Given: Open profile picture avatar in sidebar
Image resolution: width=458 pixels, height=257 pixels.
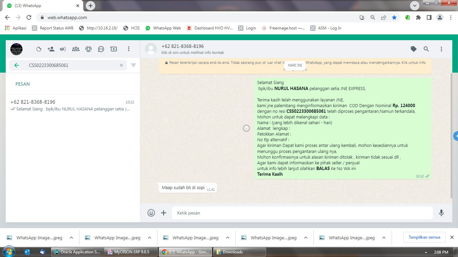Looking at the screenshot, I should tap(16, 49).
